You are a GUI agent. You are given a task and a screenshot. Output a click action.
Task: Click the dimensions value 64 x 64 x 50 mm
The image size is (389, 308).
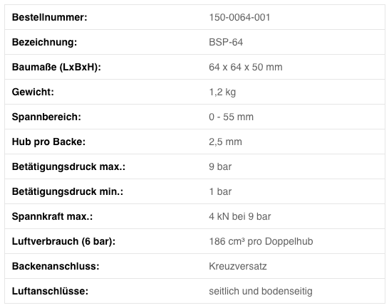point(246,67)
